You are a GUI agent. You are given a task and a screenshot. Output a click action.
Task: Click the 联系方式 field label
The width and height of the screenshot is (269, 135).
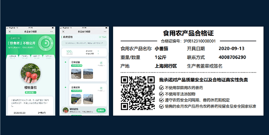click(x=196, y=57)
